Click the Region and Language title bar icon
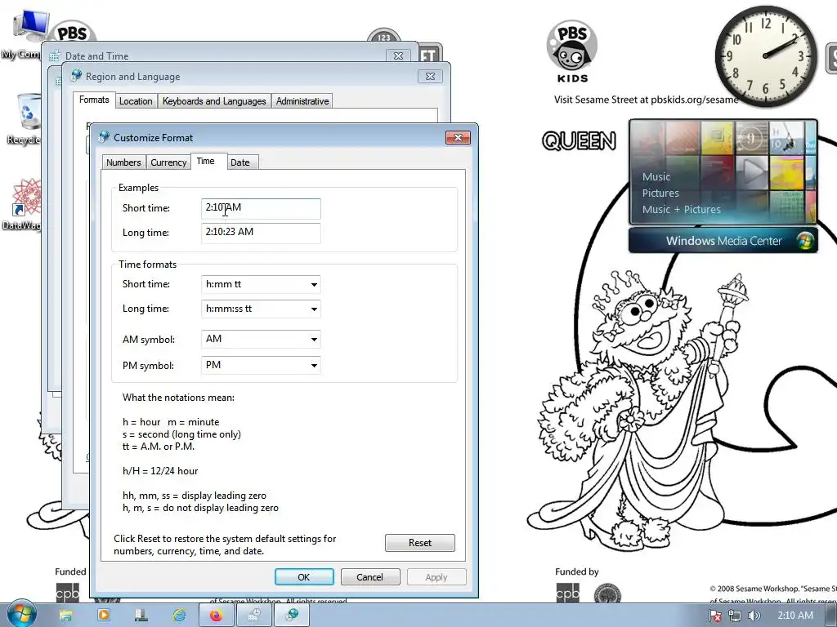 (76, 76)
